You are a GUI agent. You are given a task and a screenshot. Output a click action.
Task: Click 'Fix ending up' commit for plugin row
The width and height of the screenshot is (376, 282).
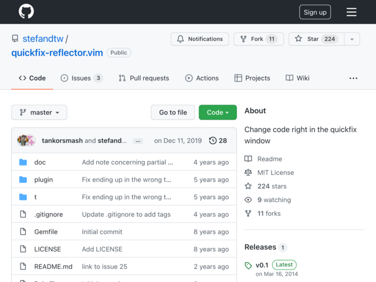coord(126,180)
